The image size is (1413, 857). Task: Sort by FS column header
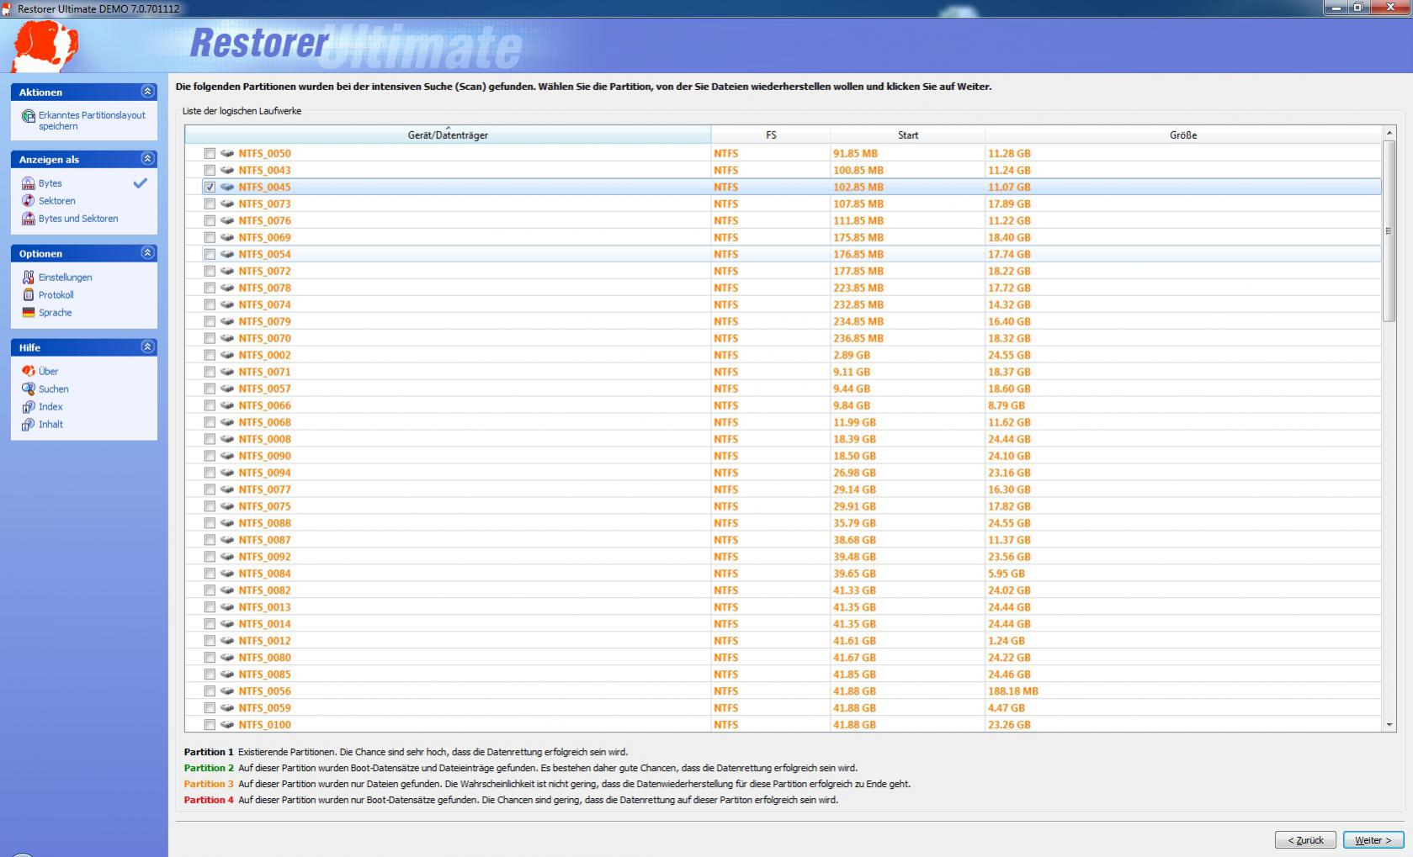771,135
